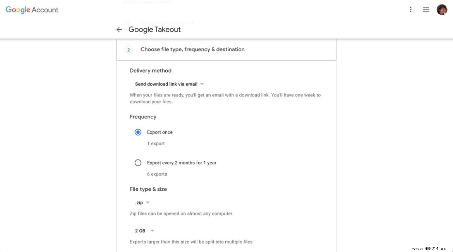Click the Google Account logo
Viewport: 453px width, 252px height.
click(17, 10)
